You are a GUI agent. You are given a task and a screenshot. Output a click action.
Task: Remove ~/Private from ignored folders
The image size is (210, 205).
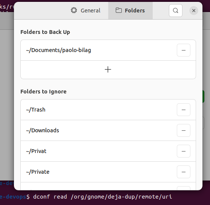coord(184,172)
